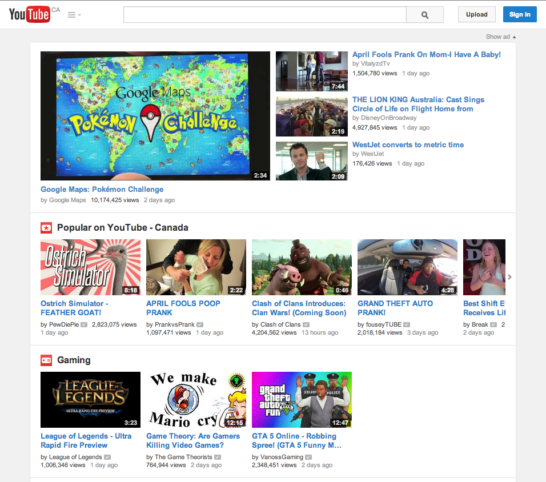Open the Best Shift Ever video thumbnail

pos(484,267)
